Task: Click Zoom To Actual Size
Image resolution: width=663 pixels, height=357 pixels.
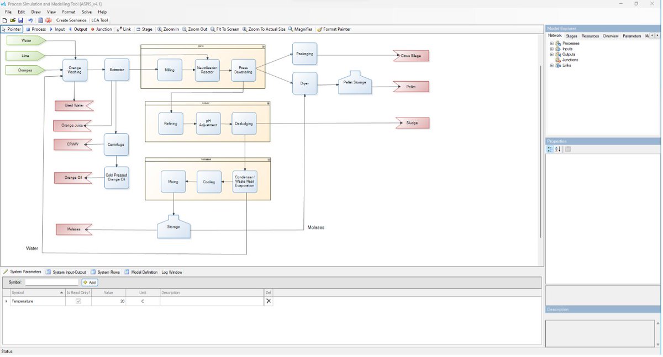Action: coord(264,29)
